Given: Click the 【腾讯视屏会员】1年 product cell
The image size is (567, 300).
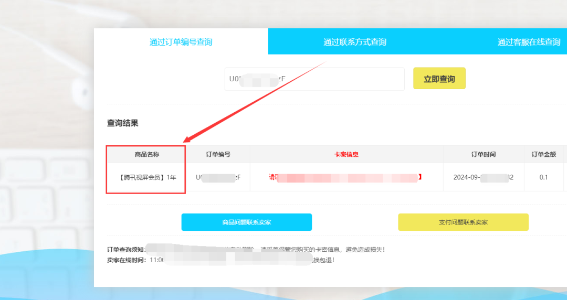Looking at the screenshot, I should point(146,177).
